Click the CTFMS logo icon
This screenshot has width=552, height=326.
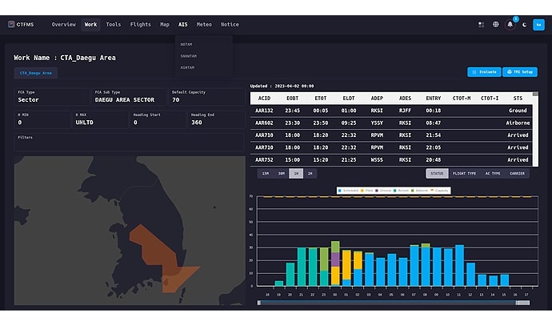point(11,25)
